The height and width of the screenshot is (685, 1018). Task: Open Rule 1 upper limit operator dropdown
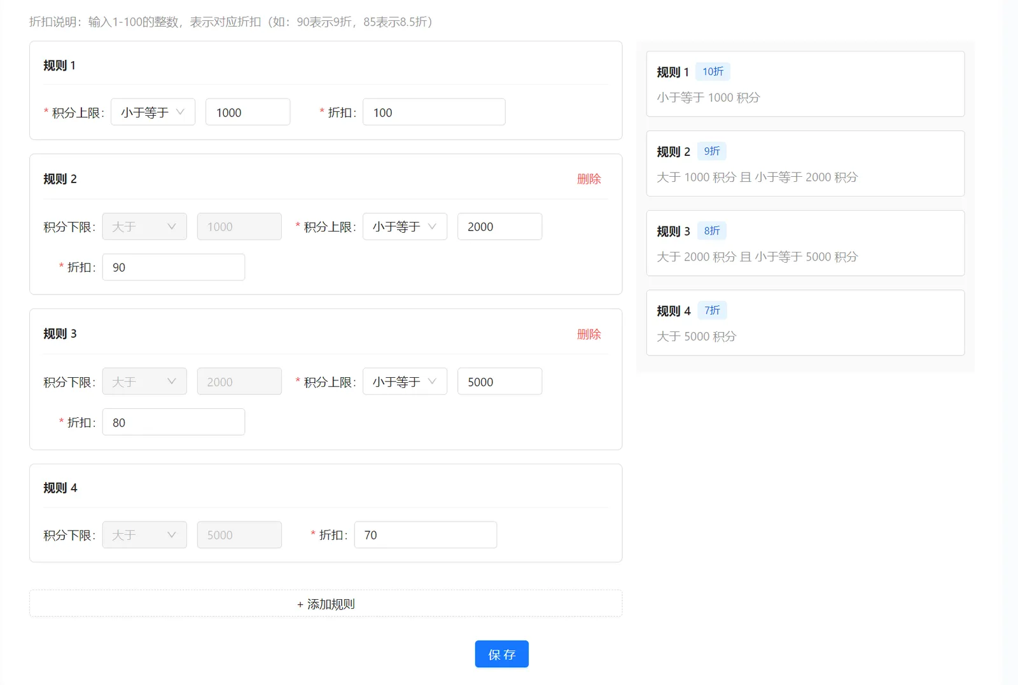[x=153, y=112]
